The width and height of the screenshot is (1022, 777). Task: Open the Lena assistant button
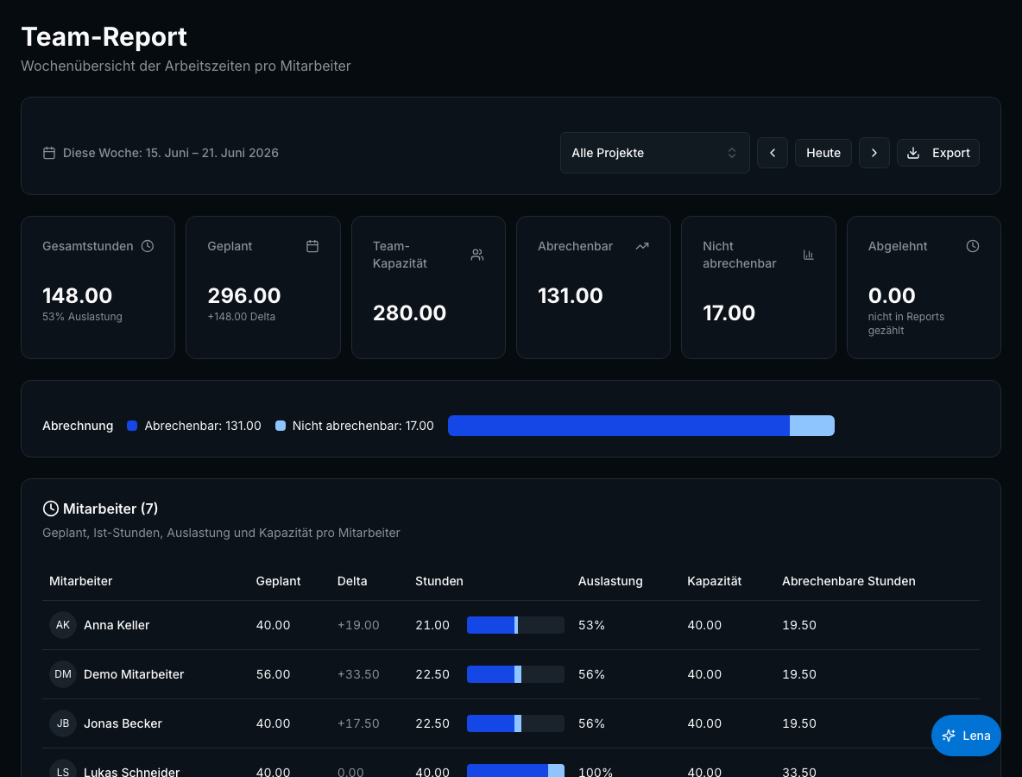tap(966, 736)
